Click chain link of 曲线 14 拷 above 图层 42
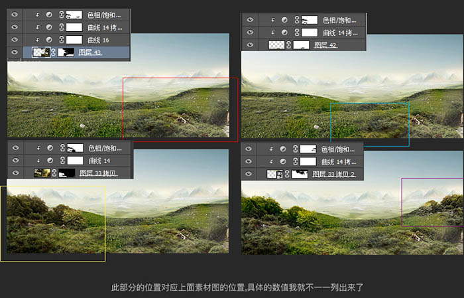Viewport: 464px width, 298px height. (x=297, y=33)
